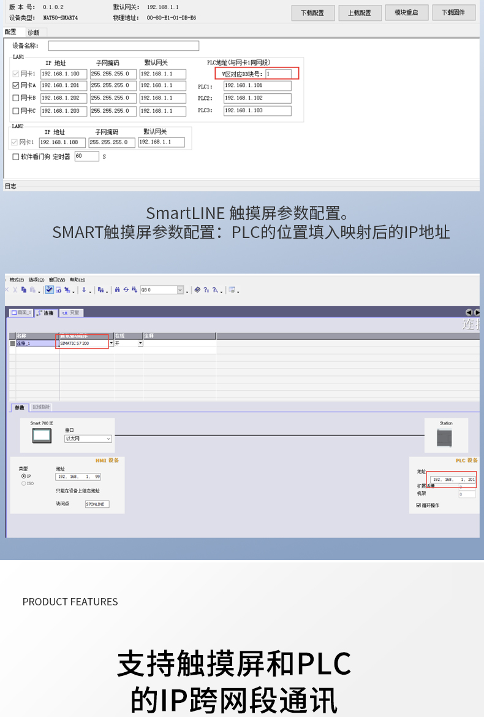
Task: Open the 选项(O) menu
Action: pos(37,280)
